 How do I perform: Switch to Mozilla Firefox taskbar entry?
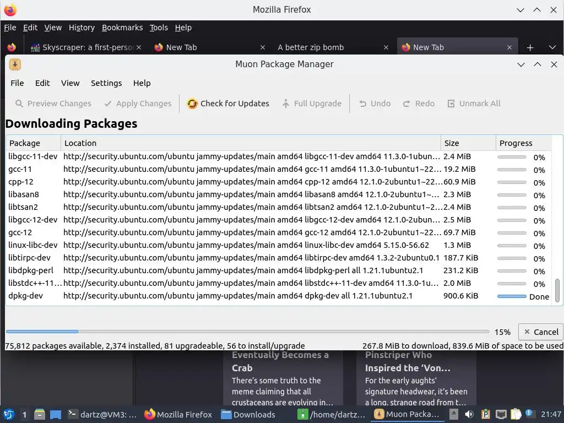pyautogui.click(x=178, y=414)
